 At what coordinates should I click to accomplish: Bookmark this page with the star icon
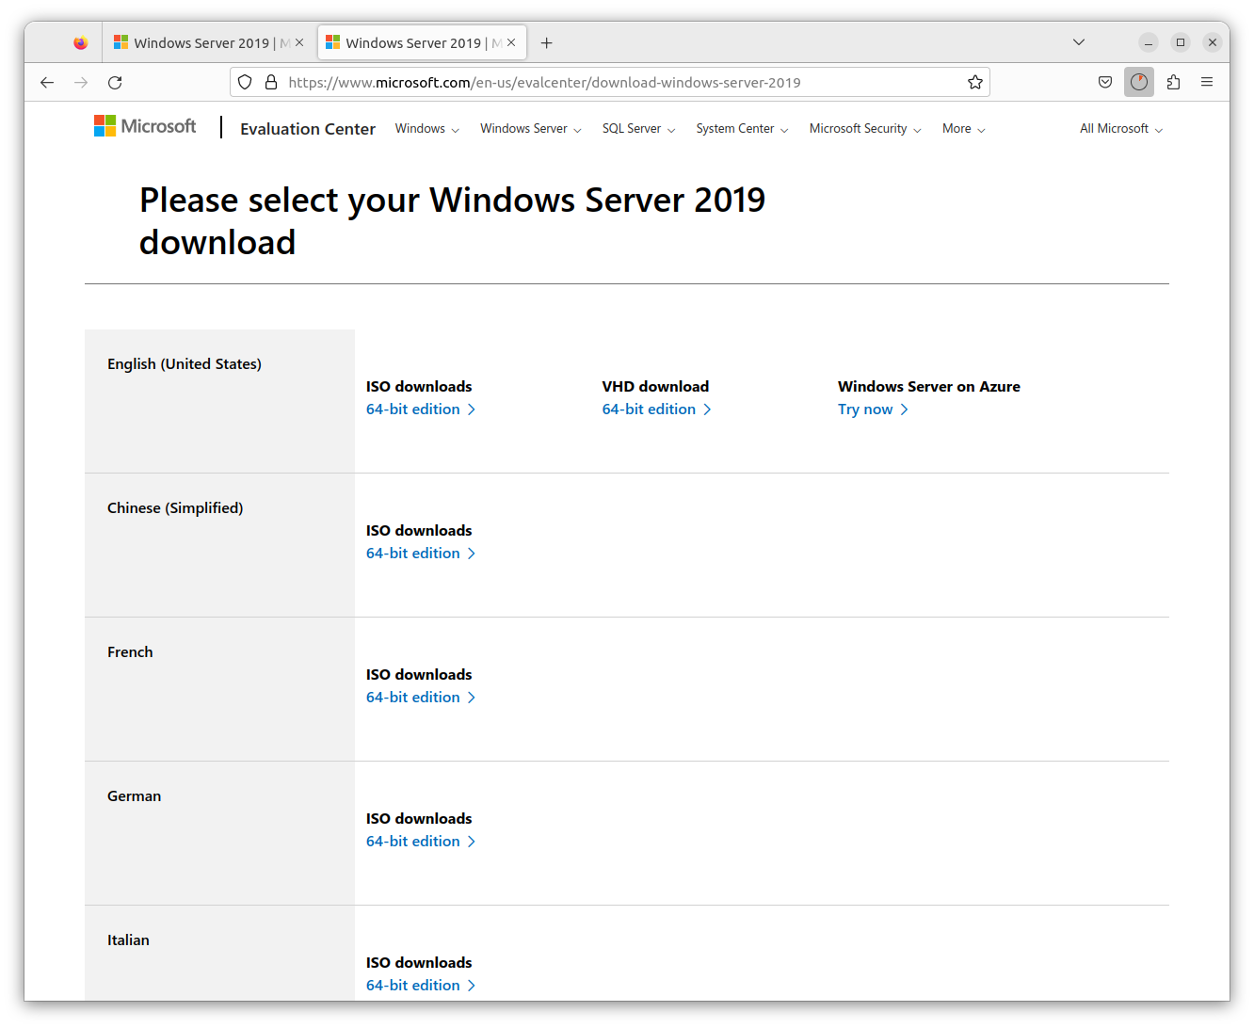point(975,83)
